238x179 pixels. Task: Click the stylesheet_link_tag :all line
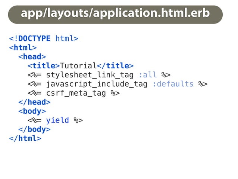[99, 75]
